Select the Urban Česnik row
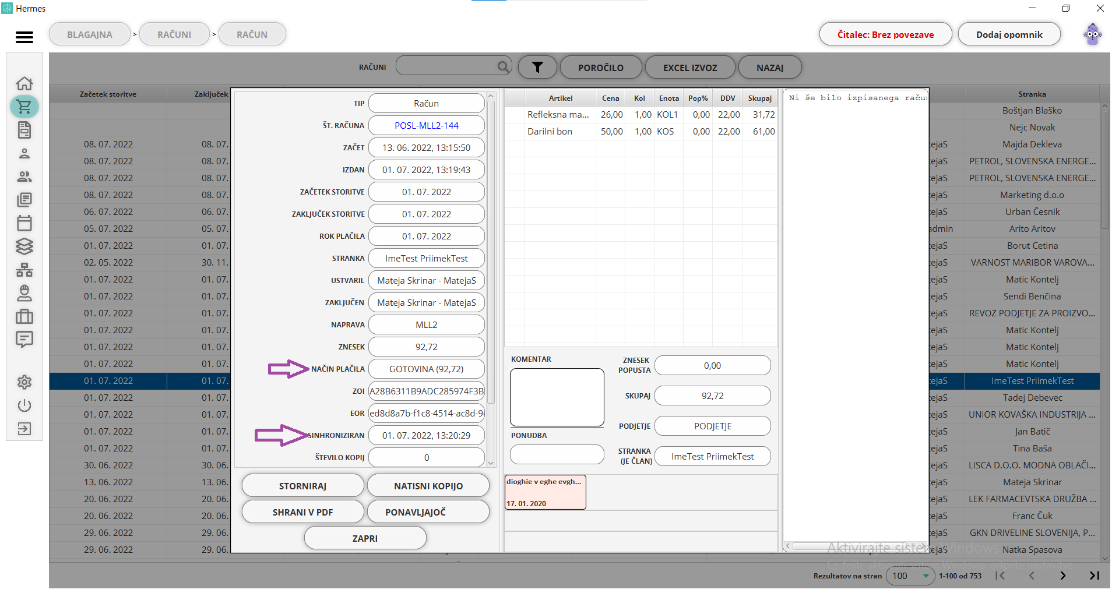1119x600 pixels. [x=1032, y=212]
